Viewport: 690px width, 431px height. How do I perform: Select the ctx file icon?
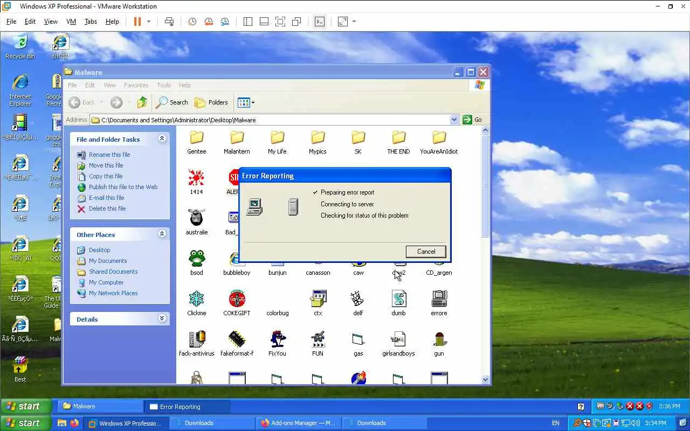pos(318,298)
